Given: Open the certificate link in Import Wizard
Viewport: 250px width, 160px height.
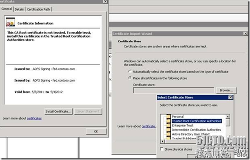Looking at the screenshot, I should pyautogui.click(x=148, y=127).
